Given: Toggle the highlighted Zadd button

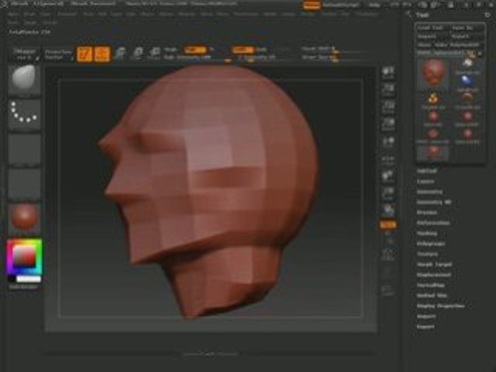Looking at the screenshot, I should [243, 50].
